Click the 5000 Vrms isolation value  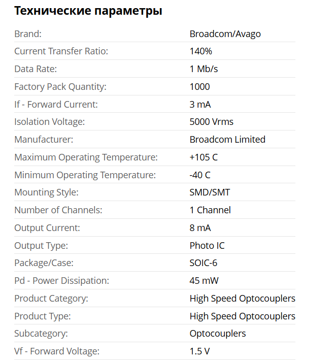[x=211, y=122]
